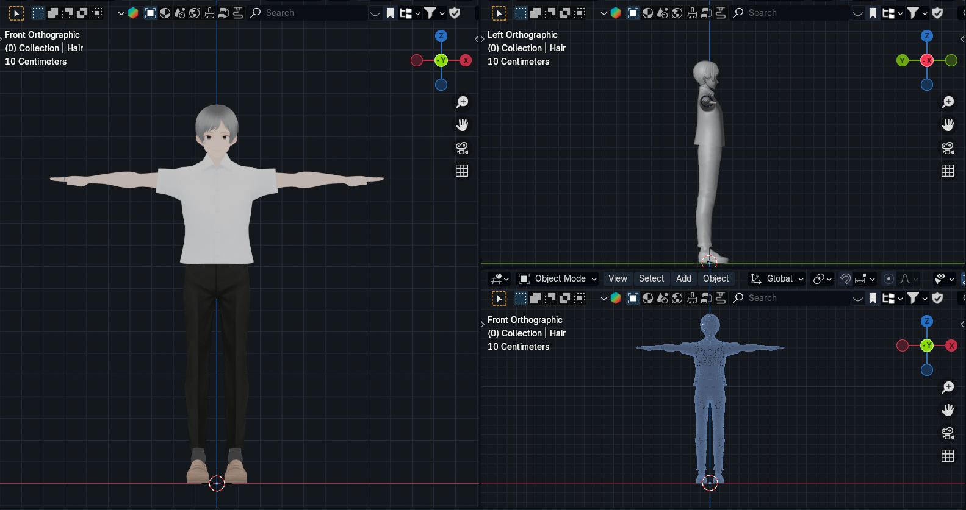Click the shield icon in top-left toolbar
The height and width of the screenshot is (510, 966).
(x=455, y=13)
